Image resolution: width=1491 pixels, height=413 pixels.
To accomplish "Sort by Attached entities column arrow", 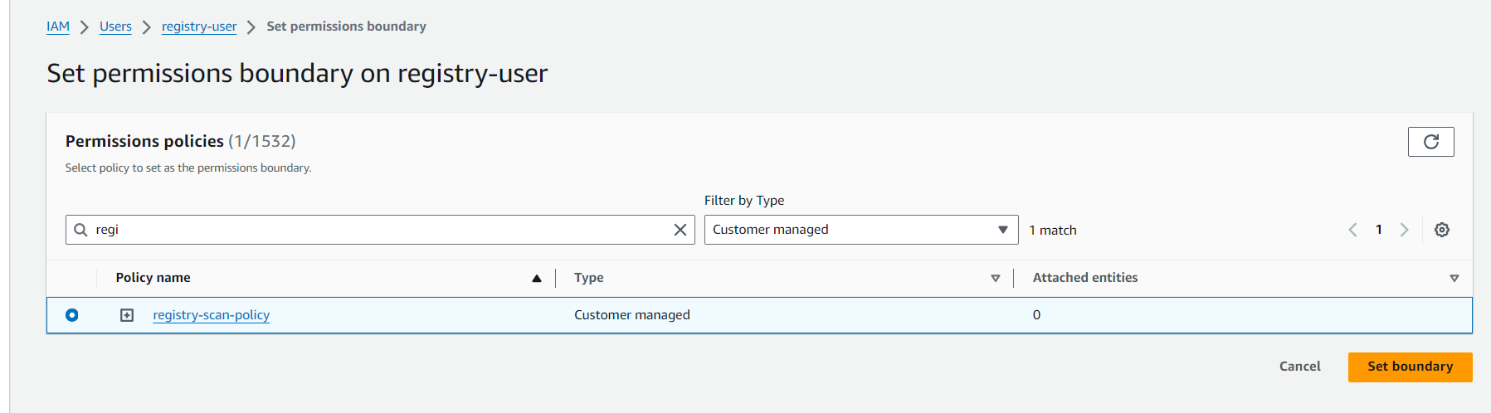I will 1454,279.
